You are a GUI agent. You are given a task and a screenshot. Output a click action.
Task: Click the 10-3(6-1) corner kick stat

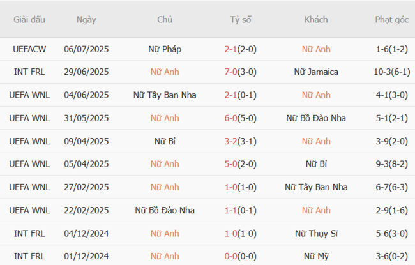392,72
